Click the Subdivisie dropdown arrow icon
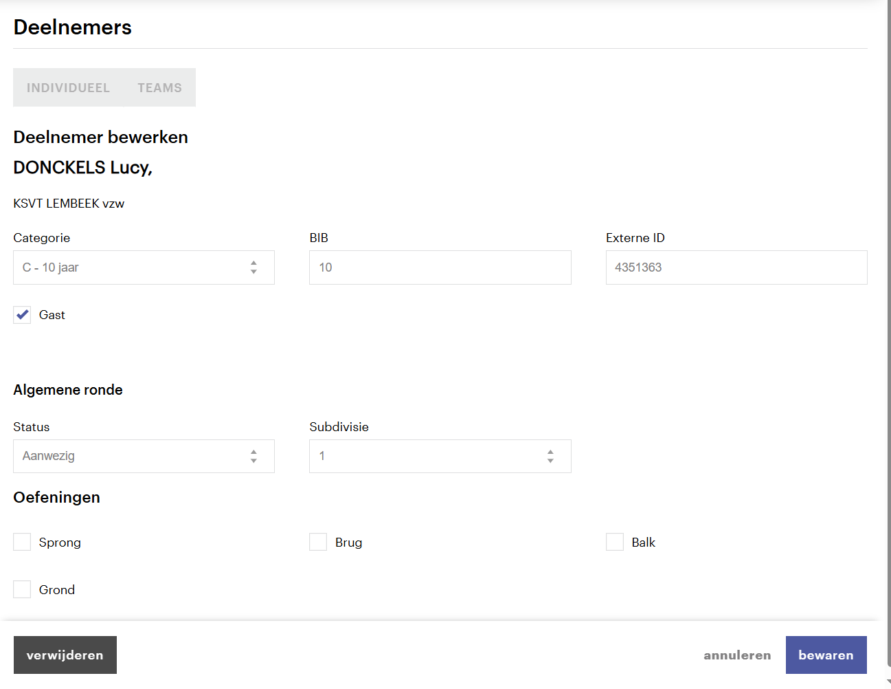891x689 pixels. (550, 456)
